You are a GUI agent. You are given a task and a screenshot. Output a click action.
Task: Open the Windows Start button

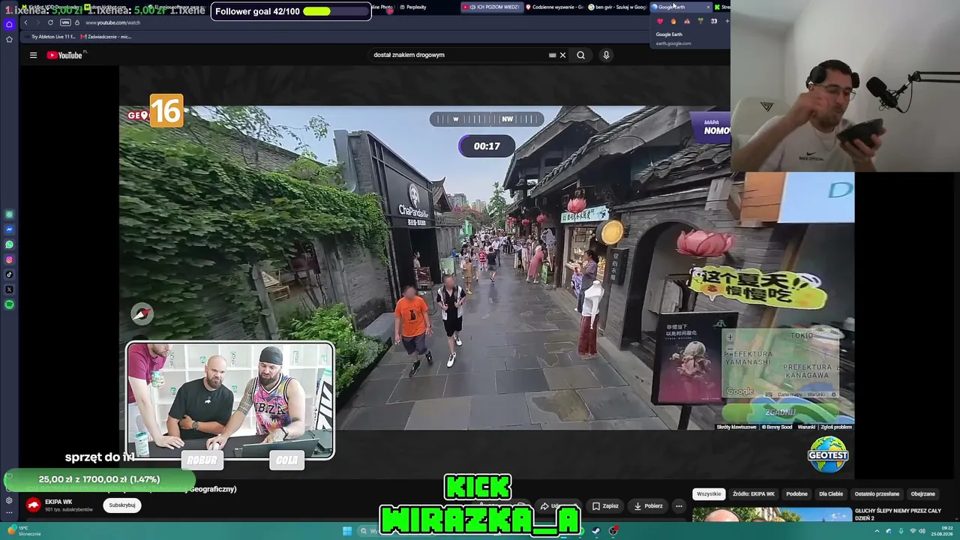(347, 531)
